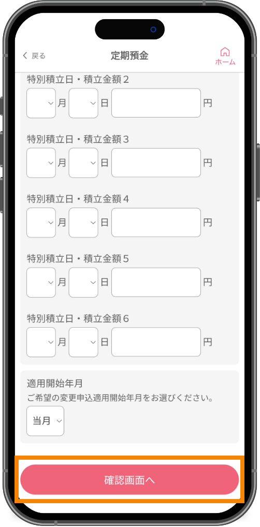The image size is (260, 527).
Task: Click the amount field for 積立金額3
Action: pyautogui.click(x=156, y=163)
